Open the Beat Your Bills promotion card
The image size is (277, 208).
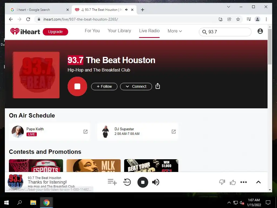(151, 165)
